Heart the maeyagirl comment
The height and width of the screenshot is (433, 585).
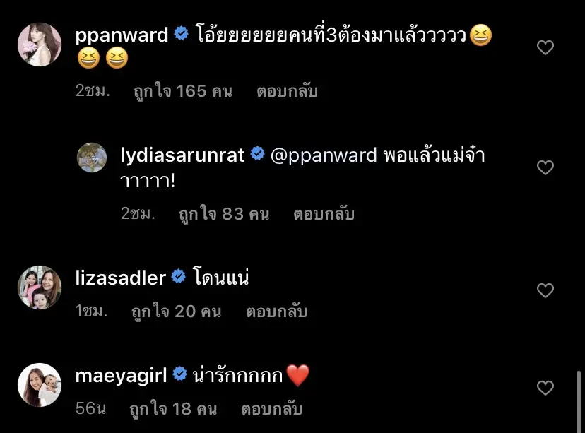pos(545,388)
